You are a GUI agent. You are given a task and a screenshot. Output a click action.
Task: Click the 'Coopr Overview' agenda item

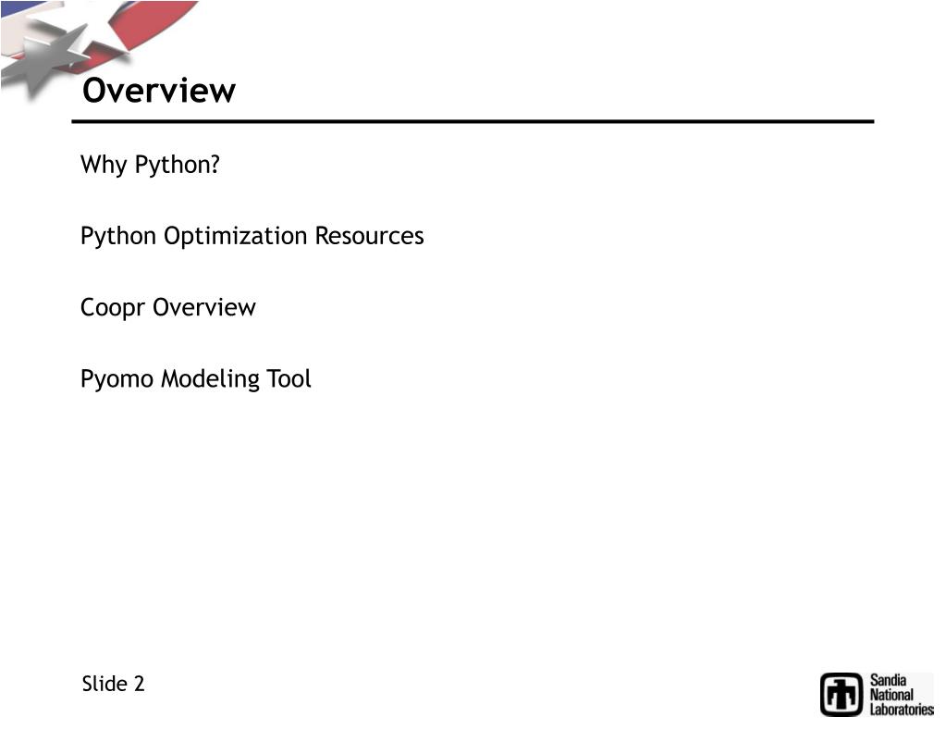pyautogui.click(x=168, y=308)
